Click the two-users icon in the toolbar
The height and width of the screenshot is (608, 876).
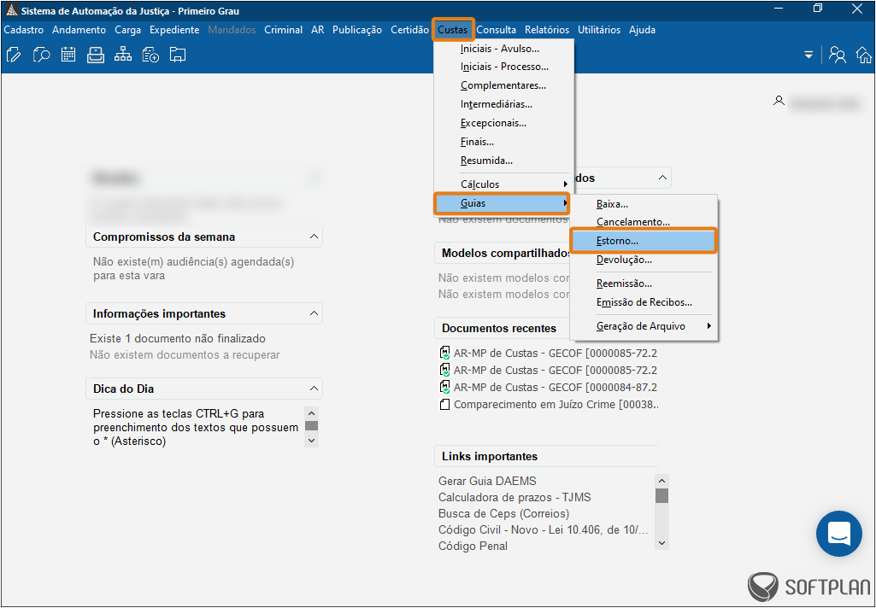tap(838, 55)
